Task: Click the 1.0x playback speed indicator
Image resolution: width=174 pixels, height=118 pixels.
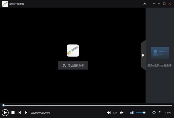Action: [x=115, y=112]
